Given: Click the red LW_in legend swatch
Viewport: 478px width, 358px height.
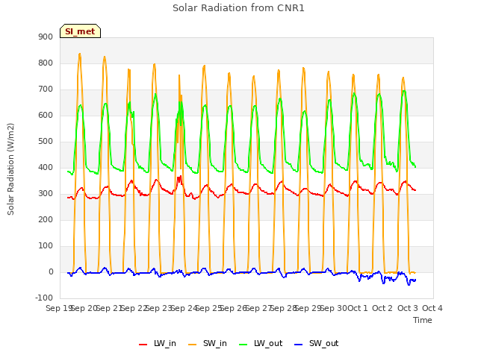Looking at the screenshot, I should (x=143, y=345).
